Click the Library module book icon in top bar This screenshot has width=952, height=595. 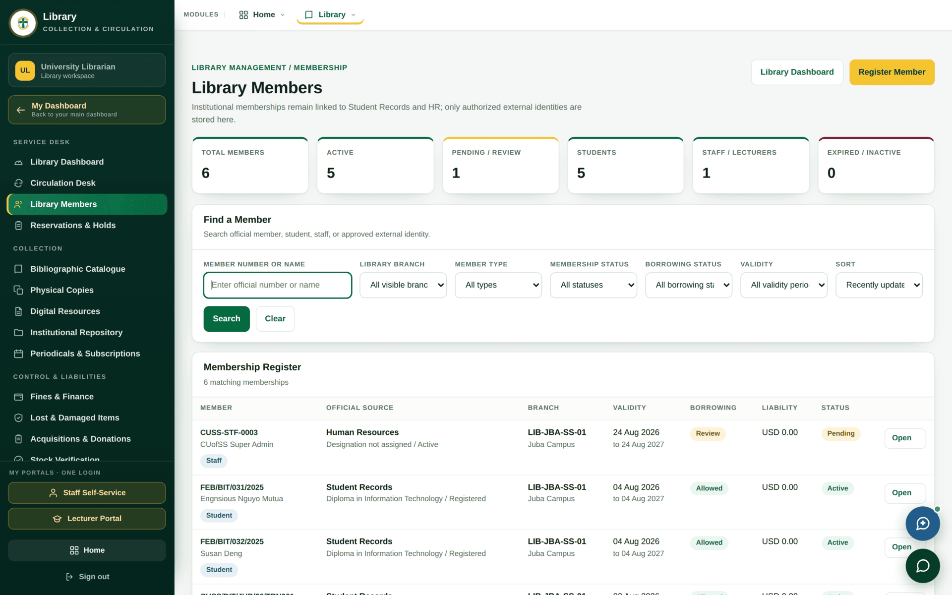point(309,15)
